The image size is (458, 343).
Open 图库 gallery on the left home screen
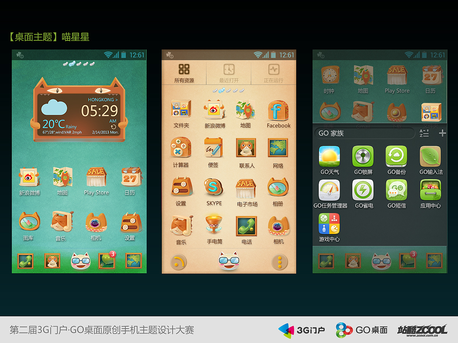coord(29,222)
